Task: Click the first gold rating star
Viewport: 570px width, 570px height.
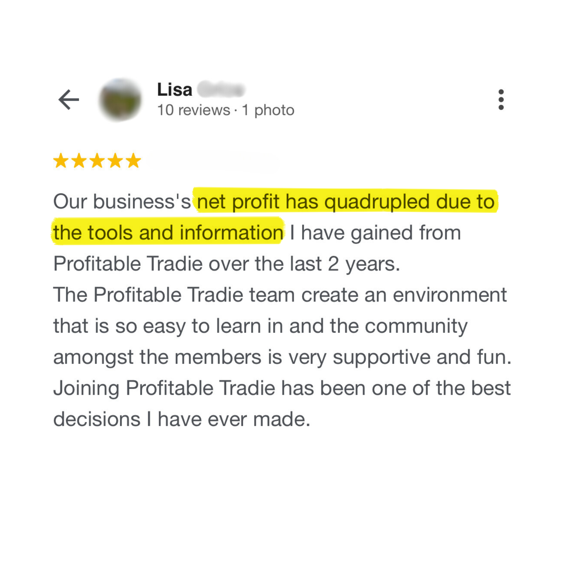Action: tap(61, 160)
